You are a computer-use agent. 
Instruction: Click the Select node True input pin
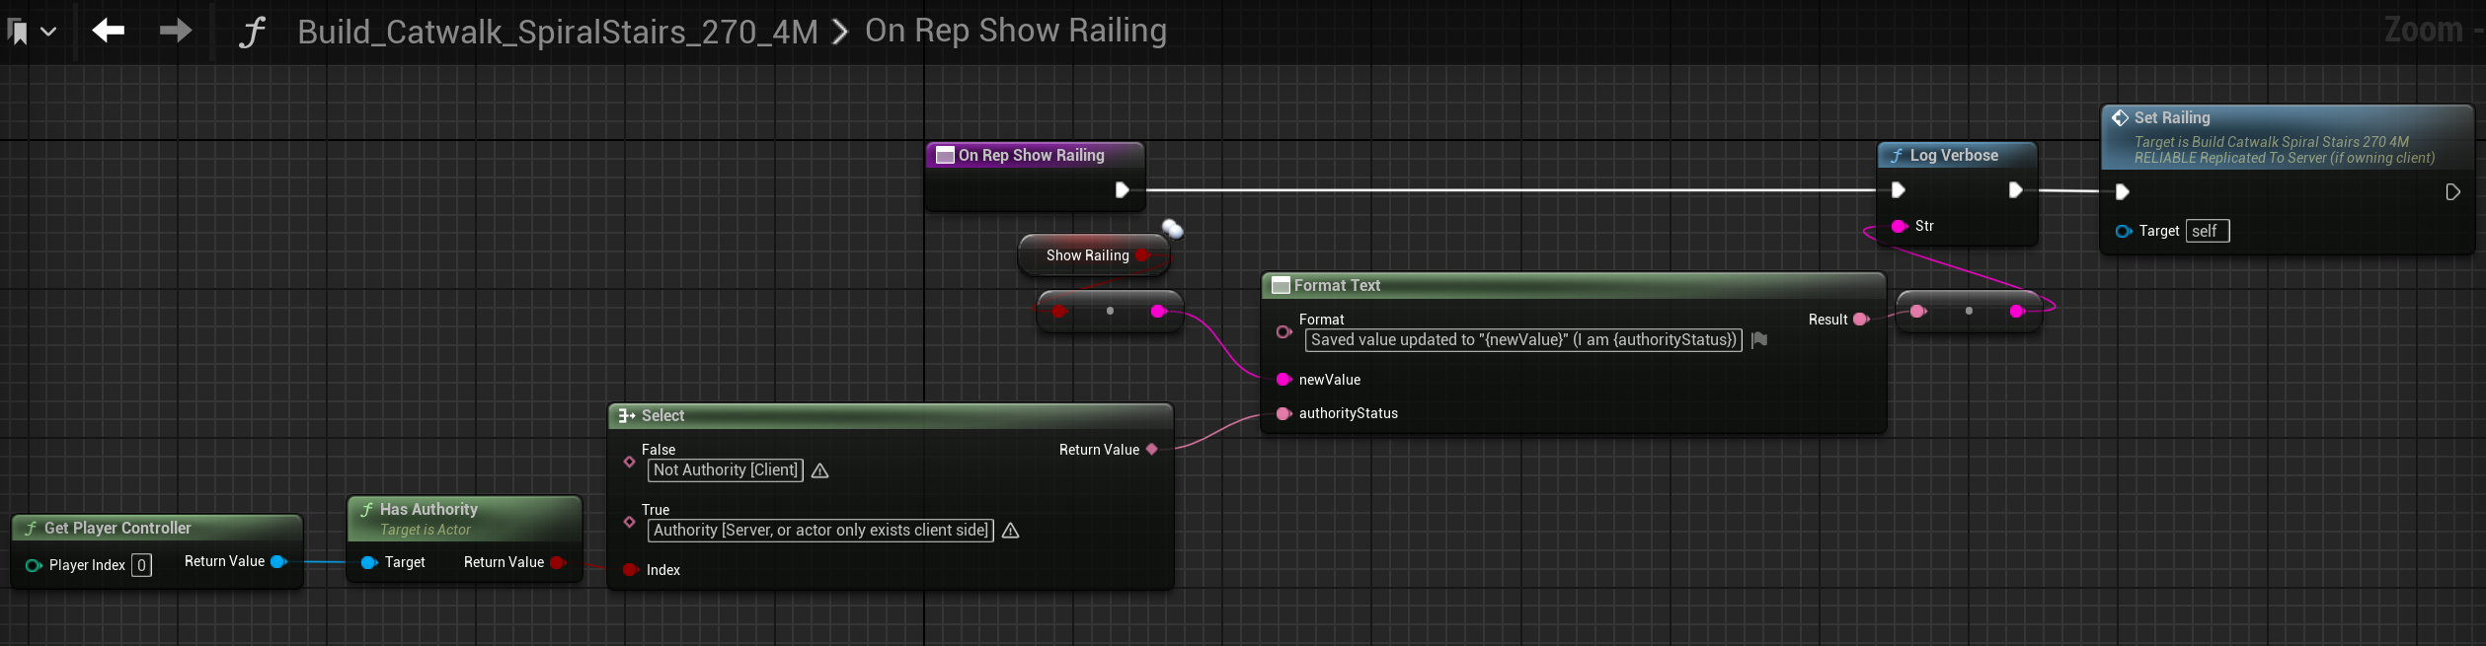pyautogui.click(x=629, y=522)
